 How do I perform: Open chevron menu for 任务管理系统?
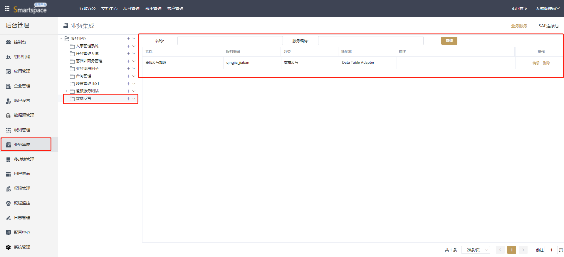[134, 53]
